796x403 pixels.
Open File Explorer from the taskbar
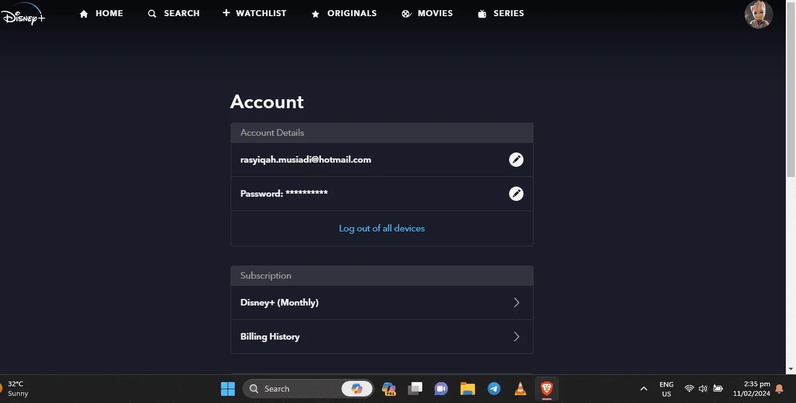click(468, 389)
